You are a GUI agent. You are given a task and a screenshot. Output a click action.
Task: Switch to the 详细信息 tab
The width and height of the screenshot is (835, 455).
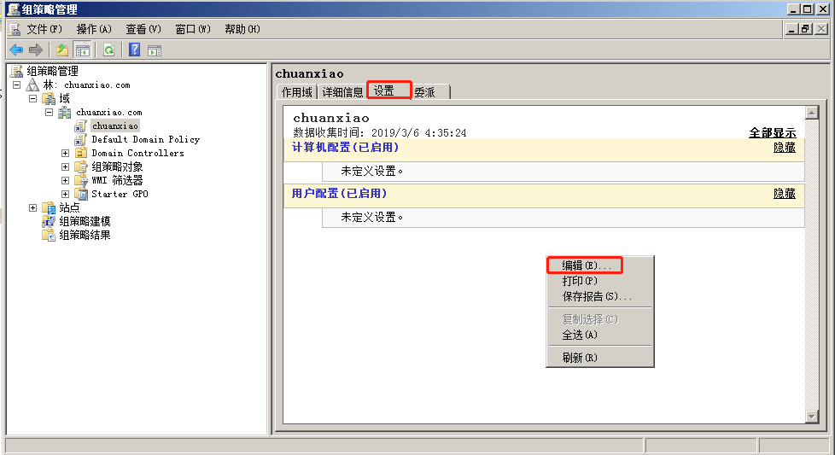pos(342,92)
